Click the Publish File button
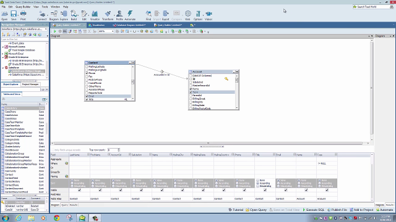 click(x=337, y=210)
